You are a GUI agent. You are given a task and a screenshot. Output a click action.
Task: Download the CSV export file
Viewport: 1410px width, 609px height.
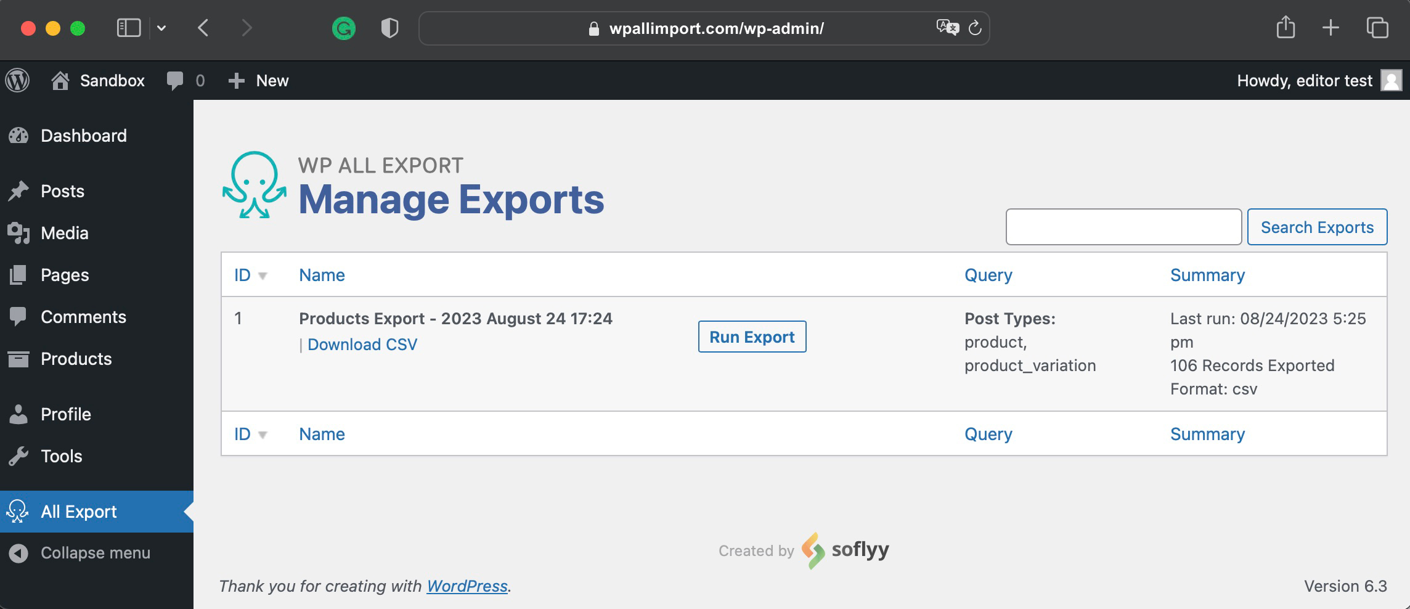tap(362, 345)
